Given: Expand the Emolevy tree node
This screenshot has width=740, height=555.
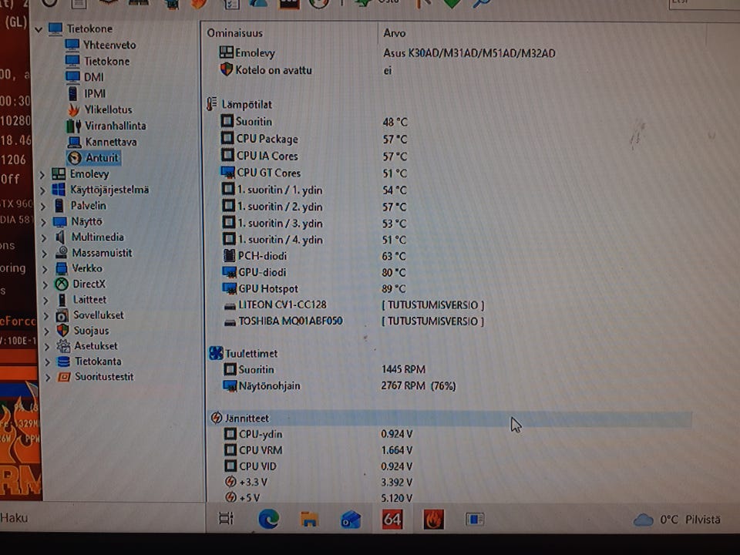Looking at the screenshot, I should click(x=42, y=175).
